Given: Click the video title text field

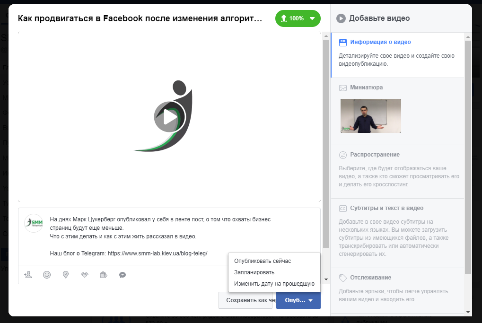Looking at the screenshot, I should coord(140,18).
